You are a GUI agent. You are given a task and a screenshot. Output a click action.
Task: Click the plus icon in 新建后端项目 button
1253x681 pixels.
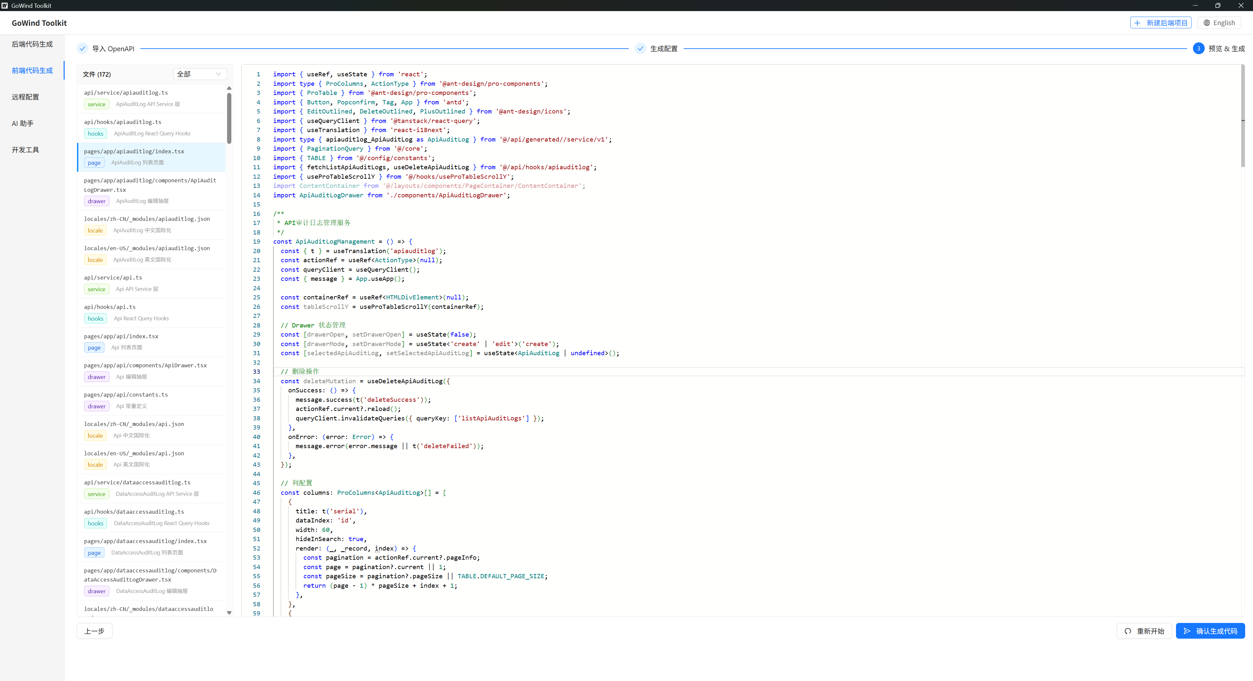click(1137, 23)
